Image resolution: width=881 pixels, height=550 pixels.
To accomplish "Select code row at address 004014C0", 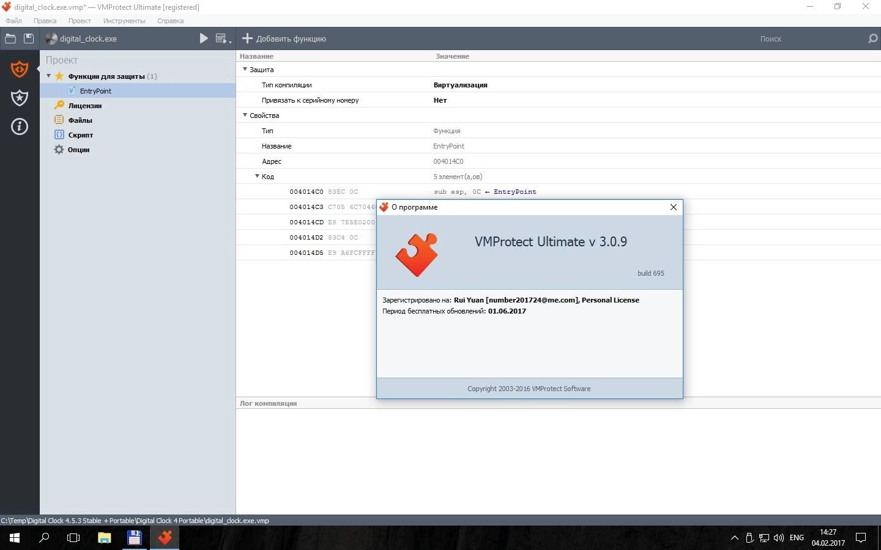I will coord(559,192).
